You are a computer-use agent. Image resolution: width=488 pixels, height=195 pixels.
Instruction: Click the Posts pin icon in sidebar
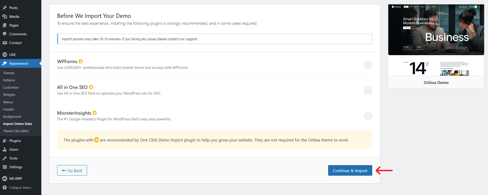click(x=5, y=8)
